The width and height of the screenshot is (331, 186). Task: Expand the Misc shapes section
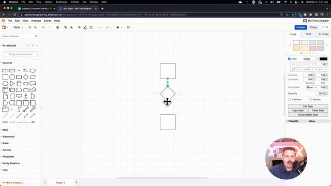[5, 130]
